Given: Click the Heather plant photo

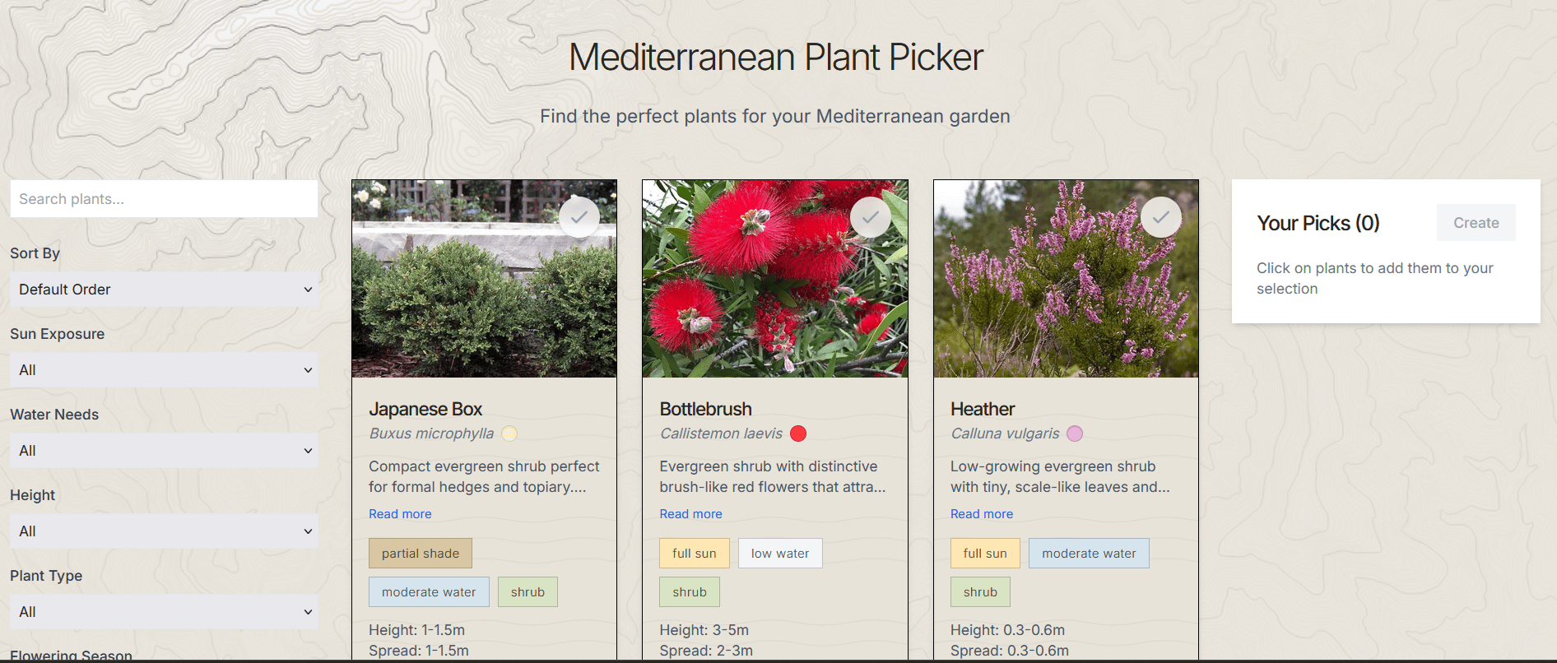Looking at the screenshot, I should (1066, 296).
